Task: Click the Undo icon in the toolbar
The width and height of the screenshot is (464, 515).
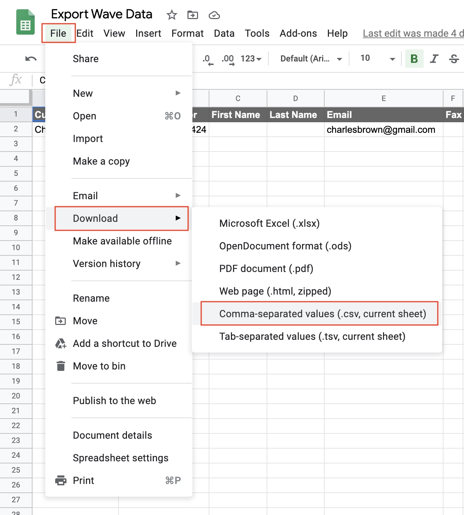Action: point(30,59)
